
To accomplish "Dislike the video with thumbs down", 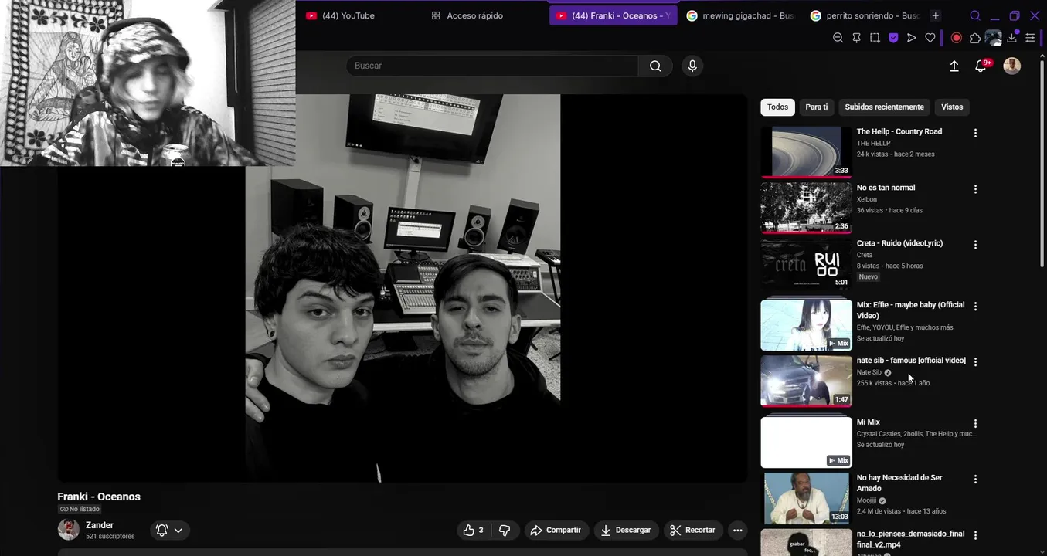I will coord(505,530).
